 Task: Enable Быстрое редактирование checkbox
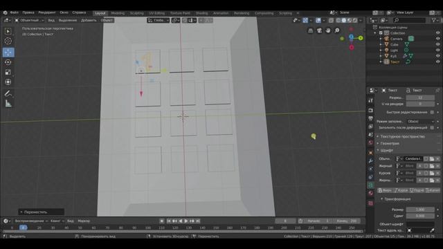click(432, 112)
